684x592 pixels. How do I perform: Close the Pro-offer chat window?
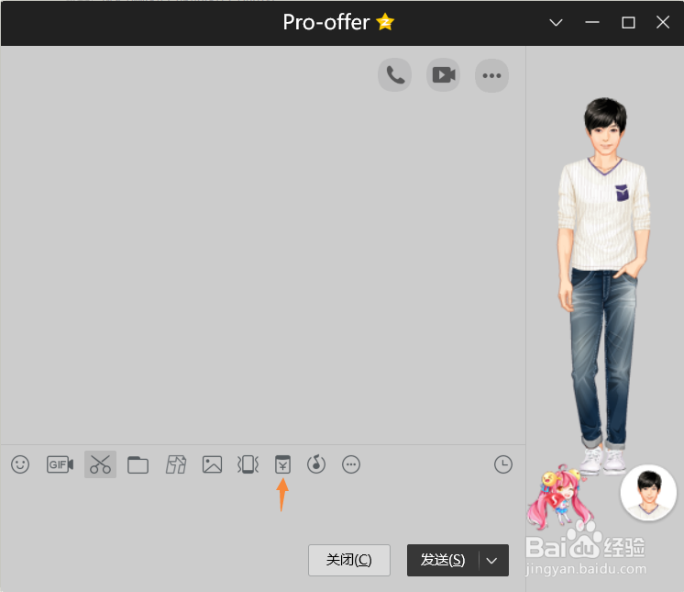tap(663, 22)
